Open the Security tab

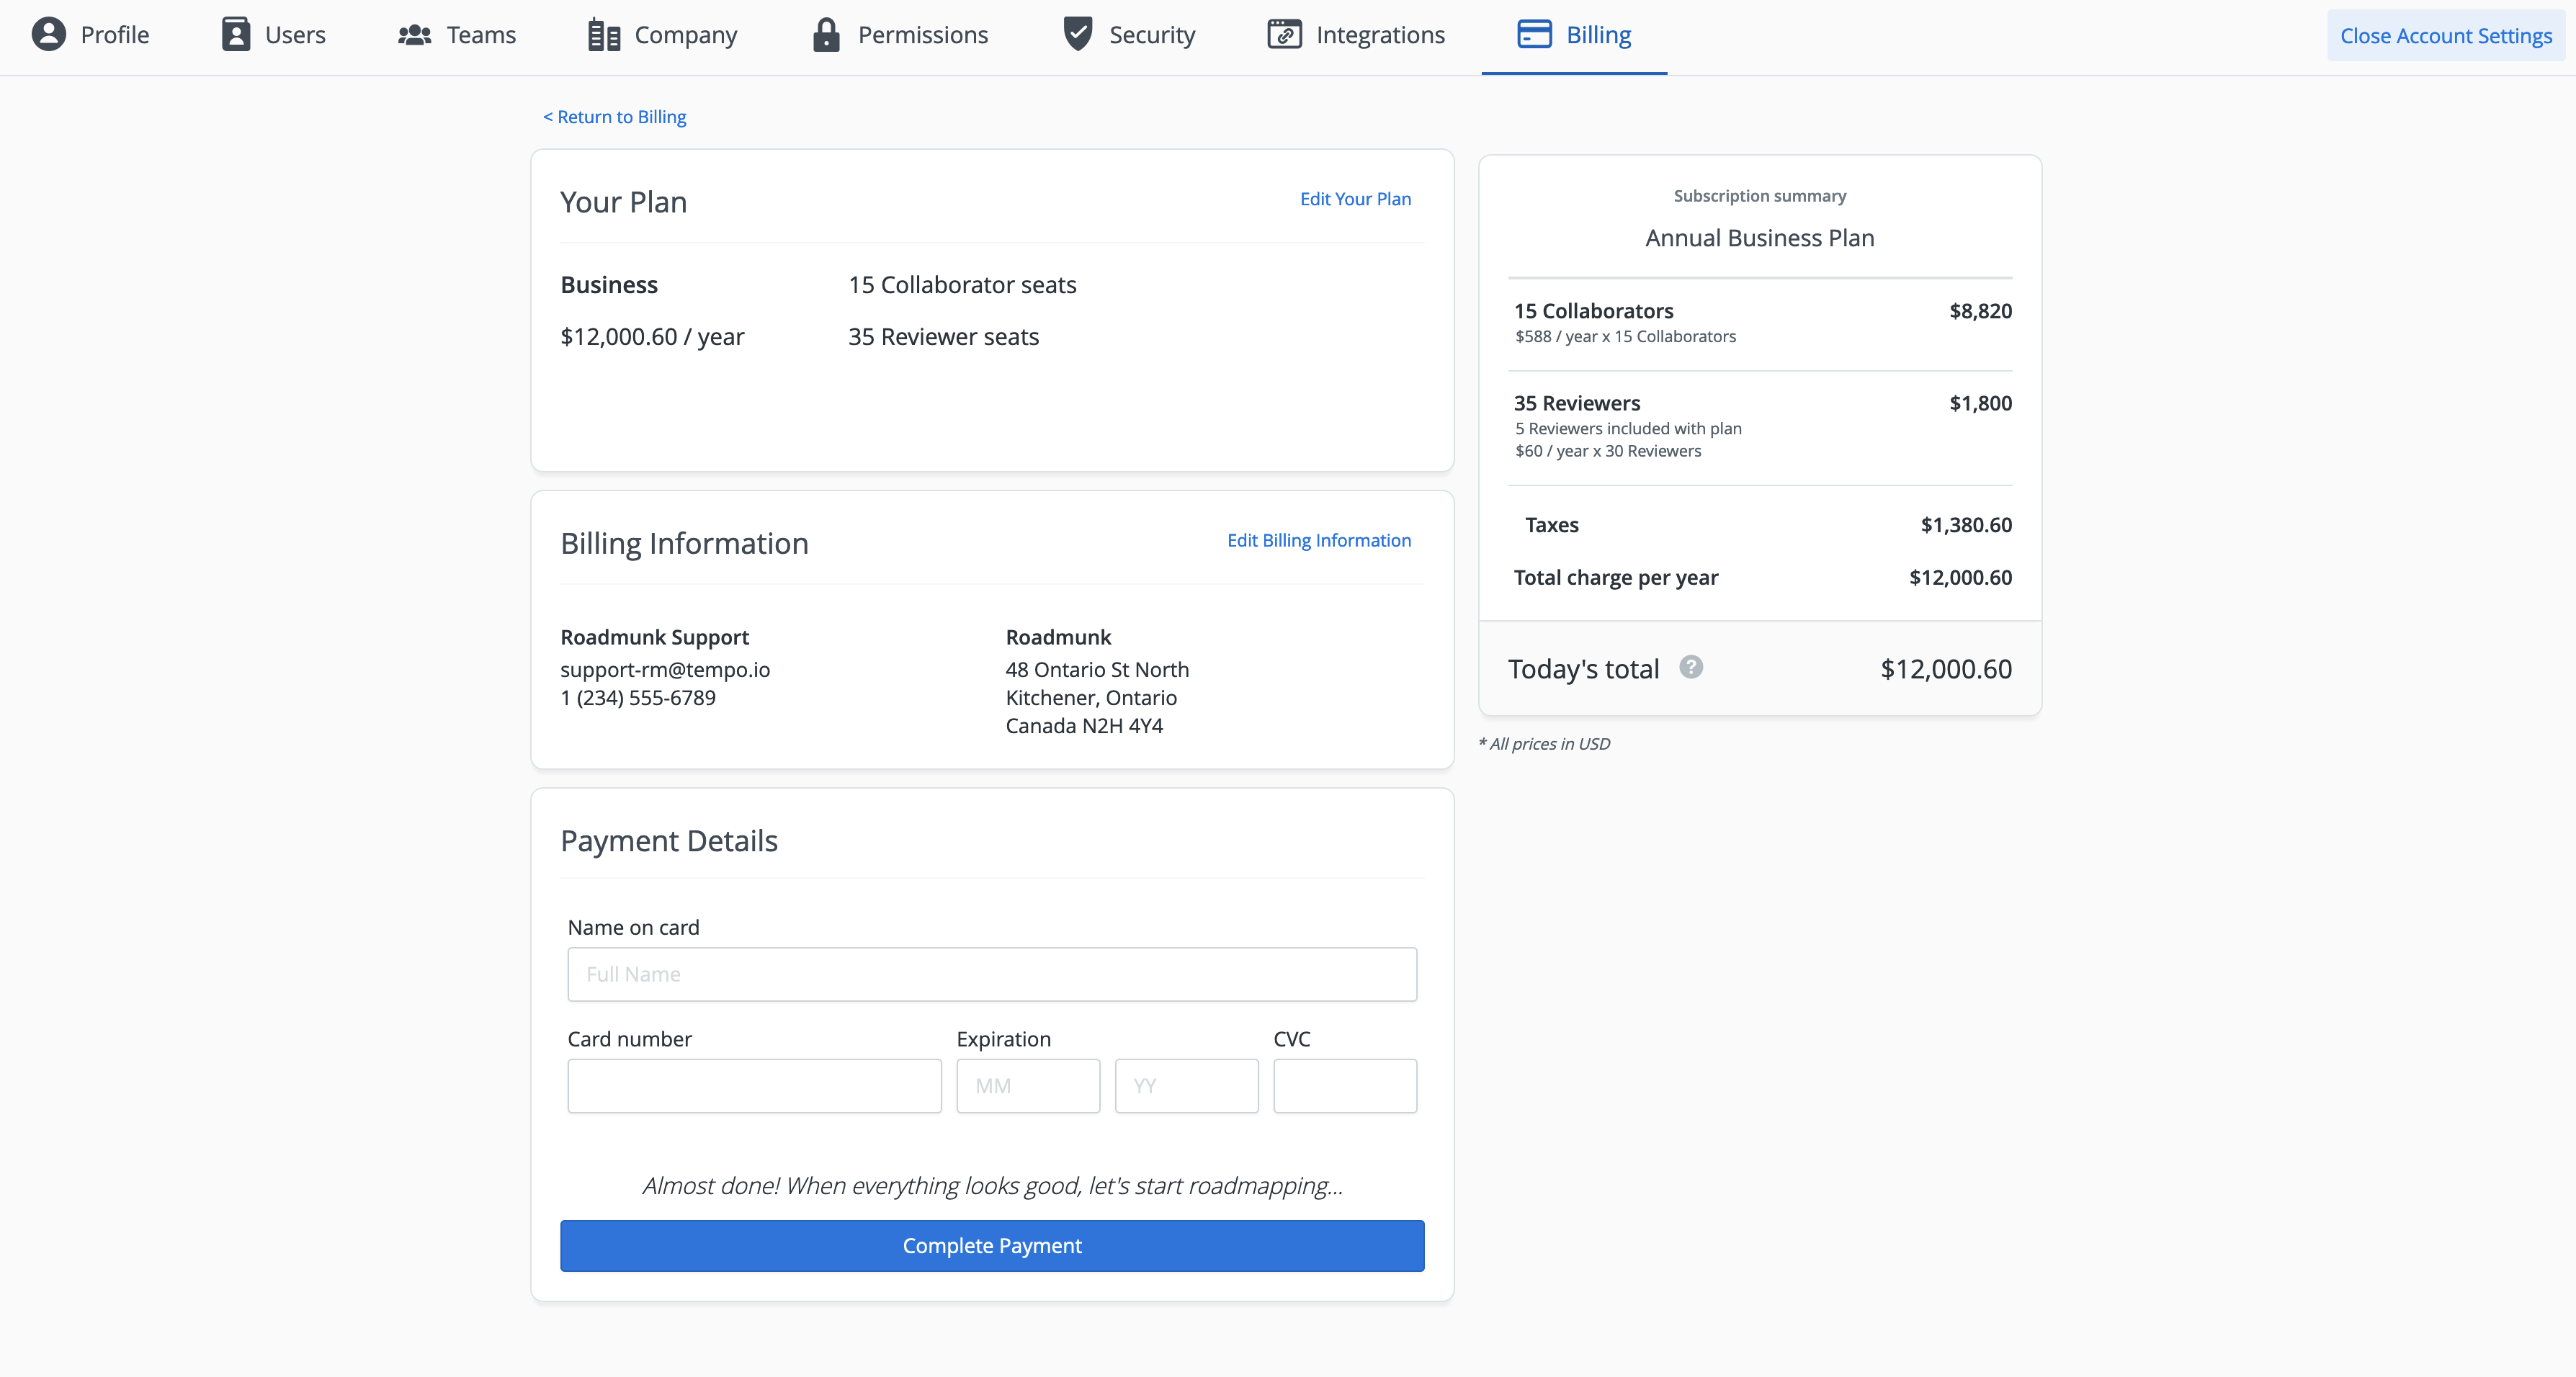[1151, 35]
